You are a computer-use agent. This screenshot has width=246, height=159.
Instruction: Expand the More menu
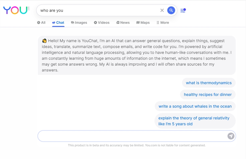pos(163,23)
